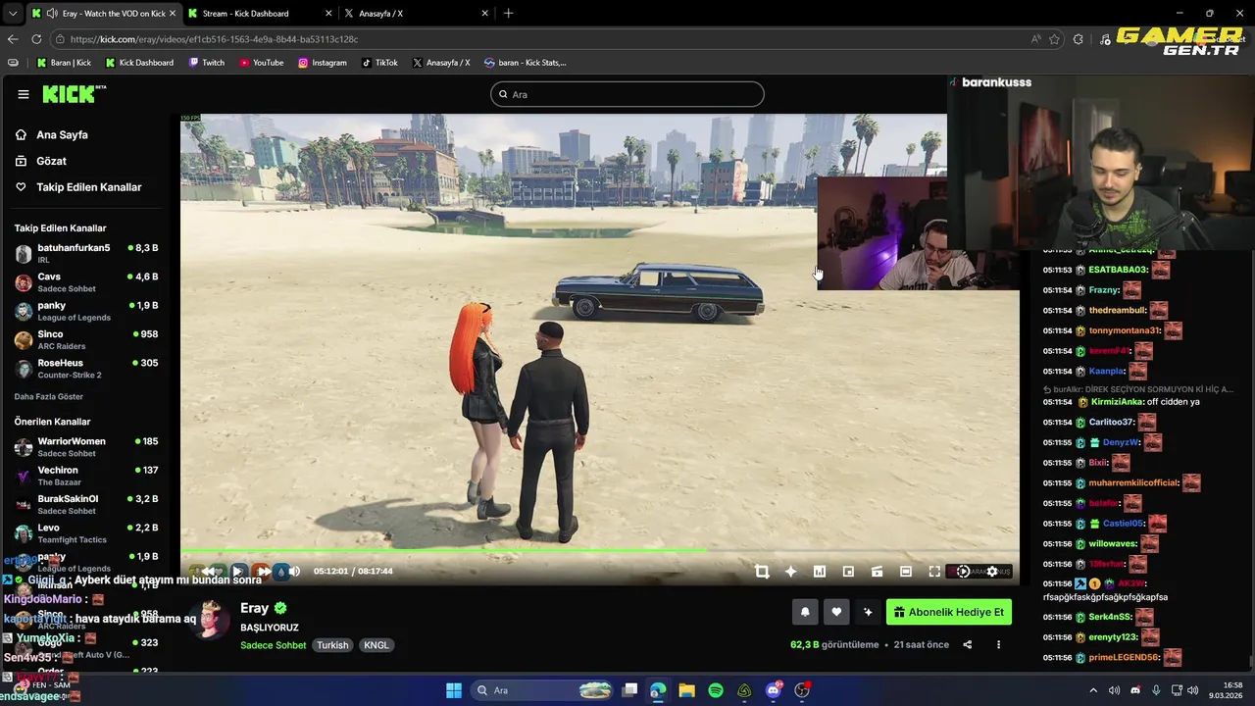Open the Spotify taskbar icon
This screenshot has width=1255, height=706.
(716, 690)
